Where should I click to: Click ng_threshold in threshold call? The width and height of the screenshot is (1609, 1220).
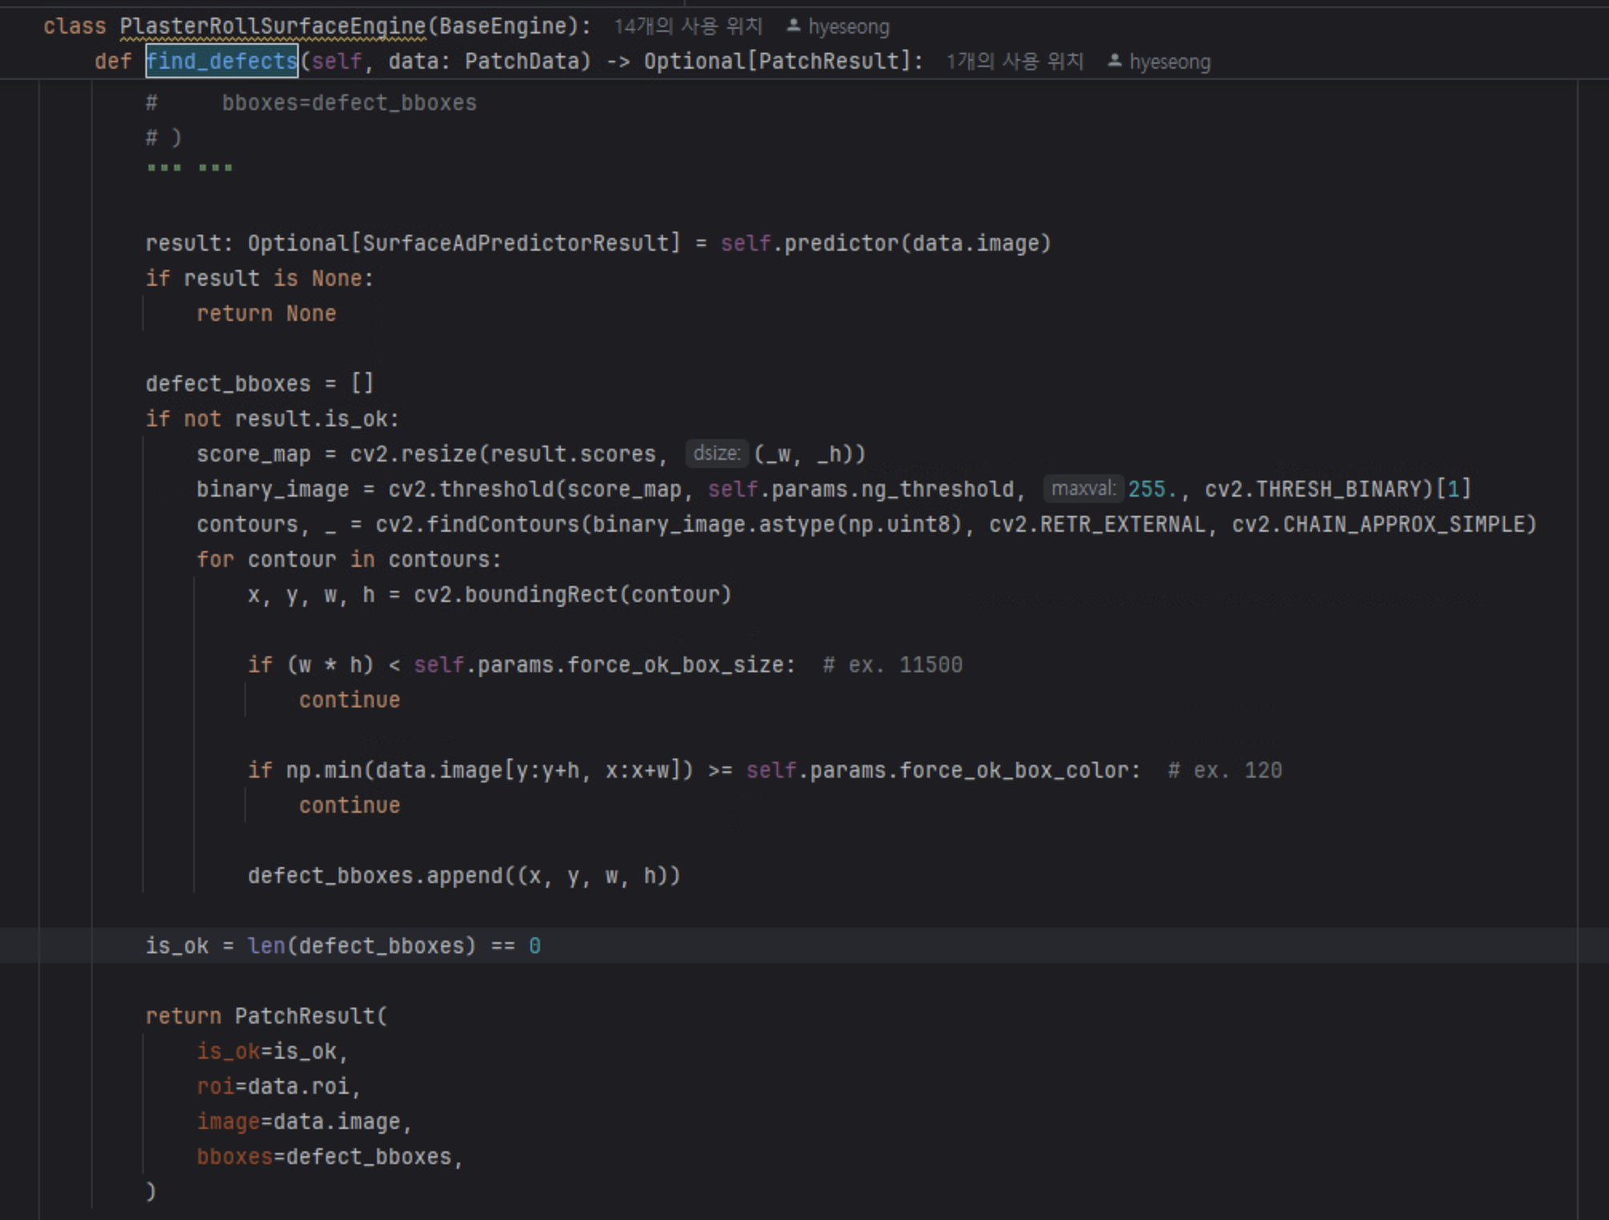click(x=937, y=489)
